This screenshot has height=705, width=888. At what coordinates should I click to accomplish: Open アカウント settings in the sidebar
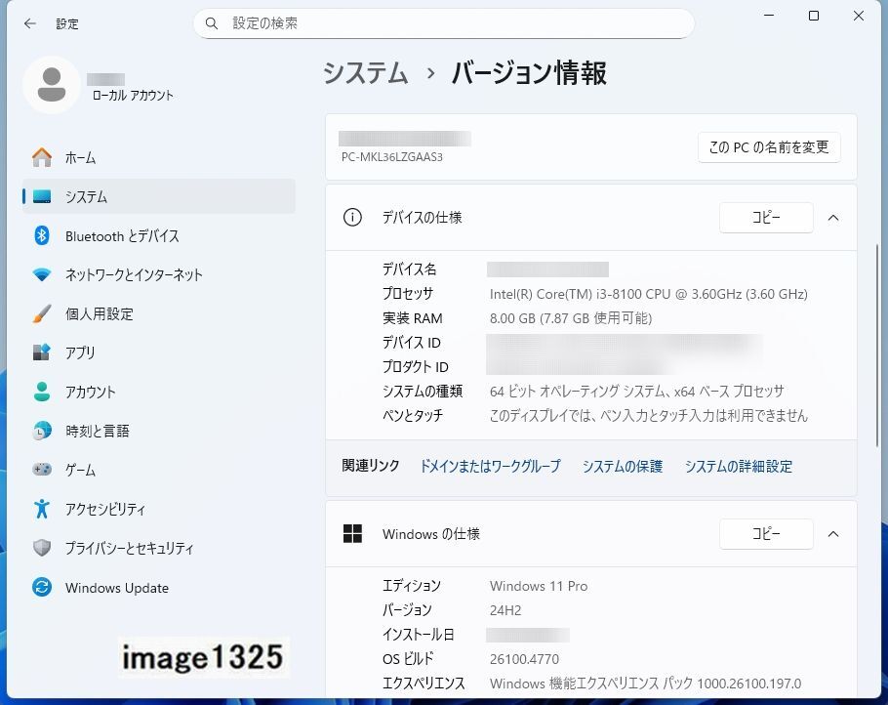[x=158, y=392]
